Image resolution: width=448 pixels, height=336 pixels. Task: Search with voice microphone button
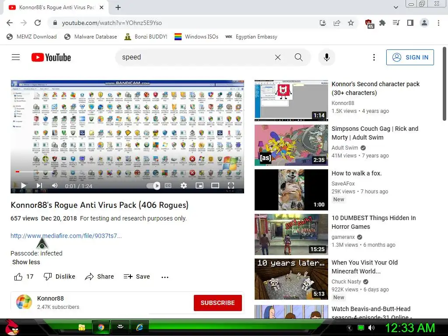(326, 57)
